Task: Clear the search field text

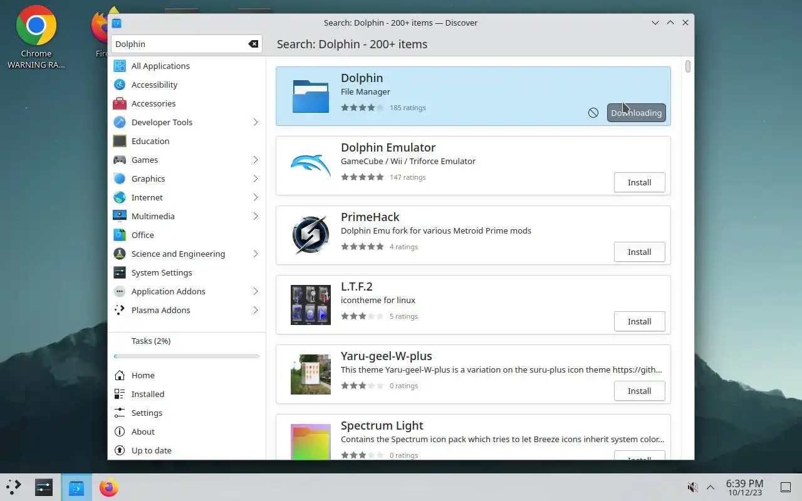Action: tap(253, 44)
